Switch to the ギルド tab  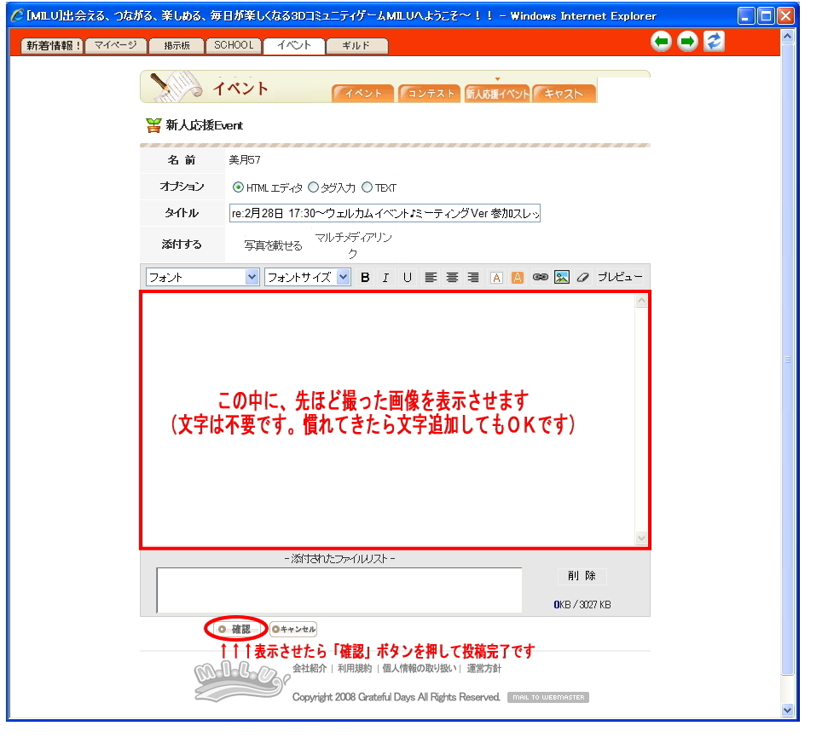pos(356,45)
